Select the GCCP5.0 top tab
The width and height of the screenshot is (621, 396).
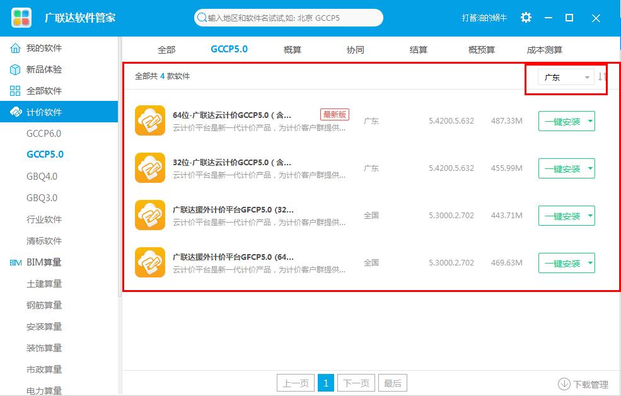pos(229,49)
